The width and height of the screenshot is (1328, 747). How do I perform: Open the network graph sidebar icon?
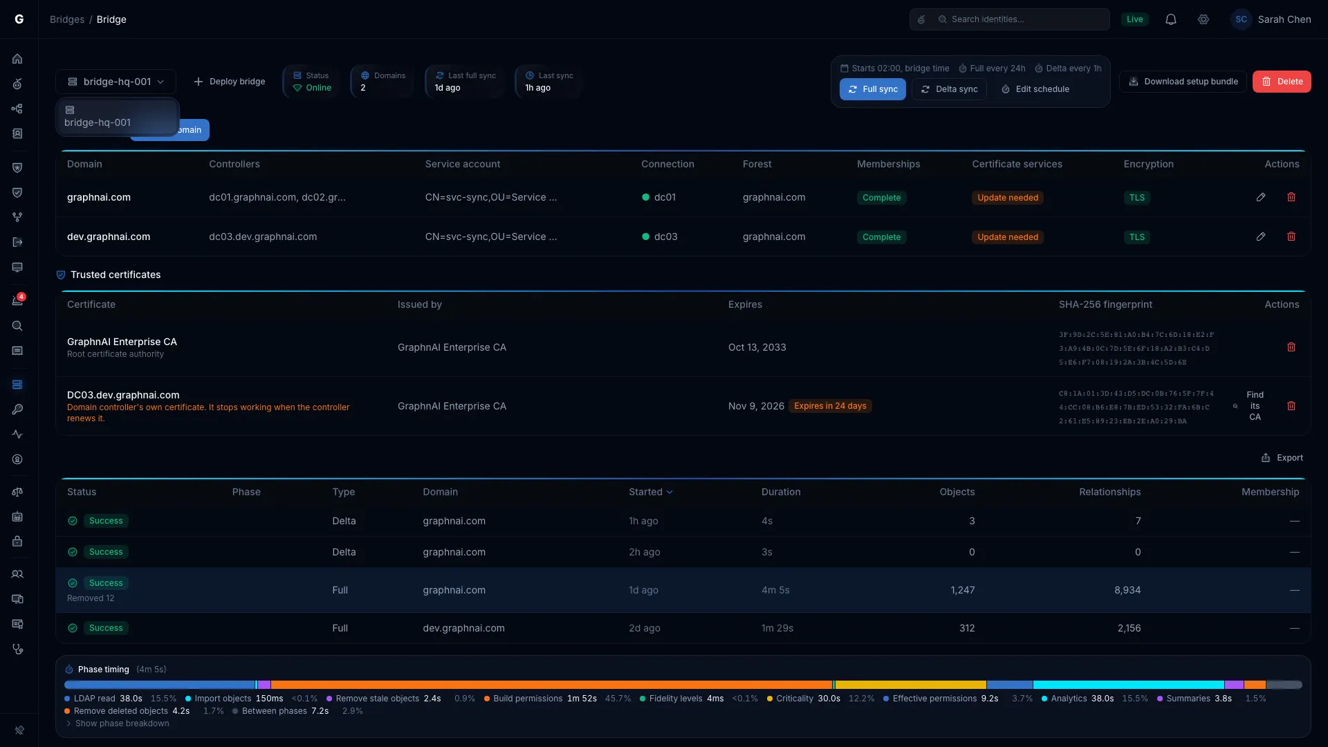pos(18,109)
